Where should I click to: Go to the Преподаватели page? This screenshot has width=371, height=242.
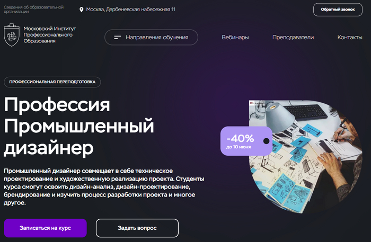(x=293, y=38)
